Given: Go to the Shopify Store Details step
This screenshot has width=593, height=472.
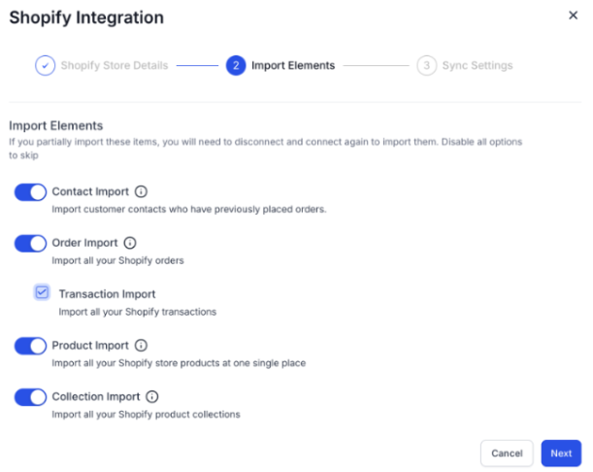Looking at the screenshot, I should [114, 66].
